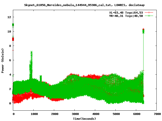The width and height of the screenshot is (162, 121).
Task: Click the 12 label on power axis
Action: (9, 17)
